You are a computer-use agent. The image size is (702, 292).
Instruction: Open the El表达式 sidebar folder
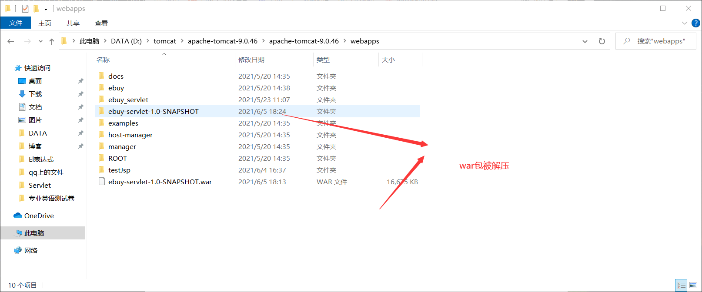click(x=41, y=159)
